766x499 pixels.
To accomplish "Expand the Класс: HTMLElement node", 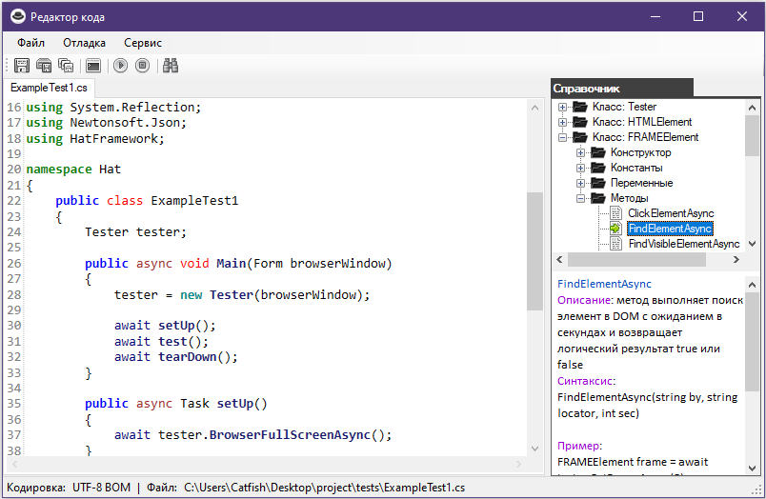I will (563, 122).
